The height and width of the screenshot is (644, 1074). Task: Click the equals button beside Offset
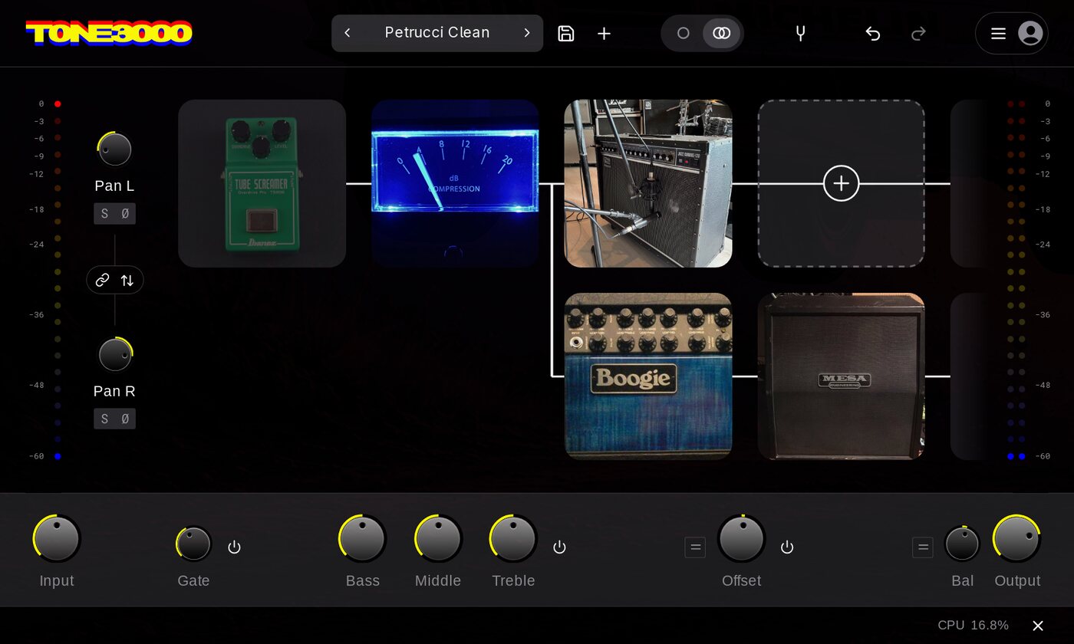coord(695,547)
